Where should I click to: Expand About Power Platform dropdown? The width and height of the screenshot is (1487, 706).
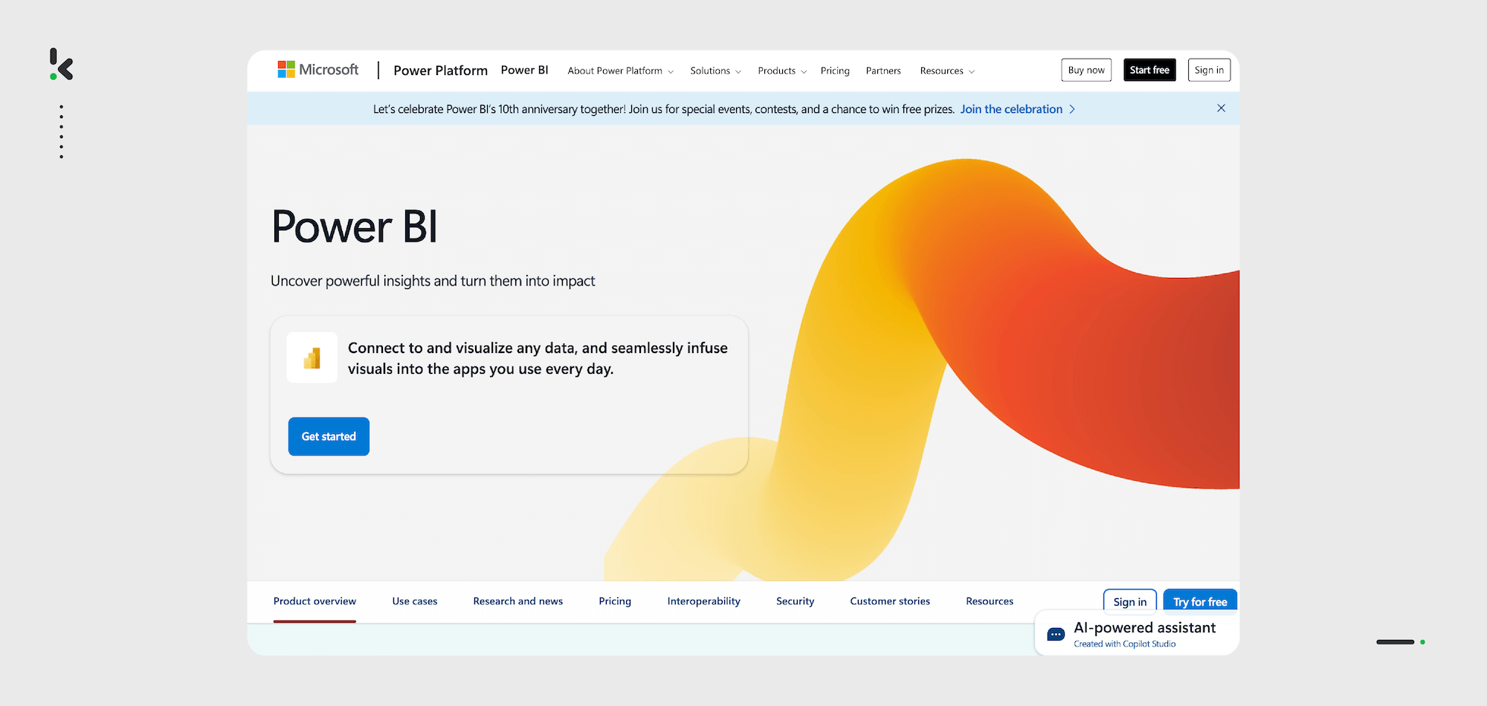tap(621, 71)
